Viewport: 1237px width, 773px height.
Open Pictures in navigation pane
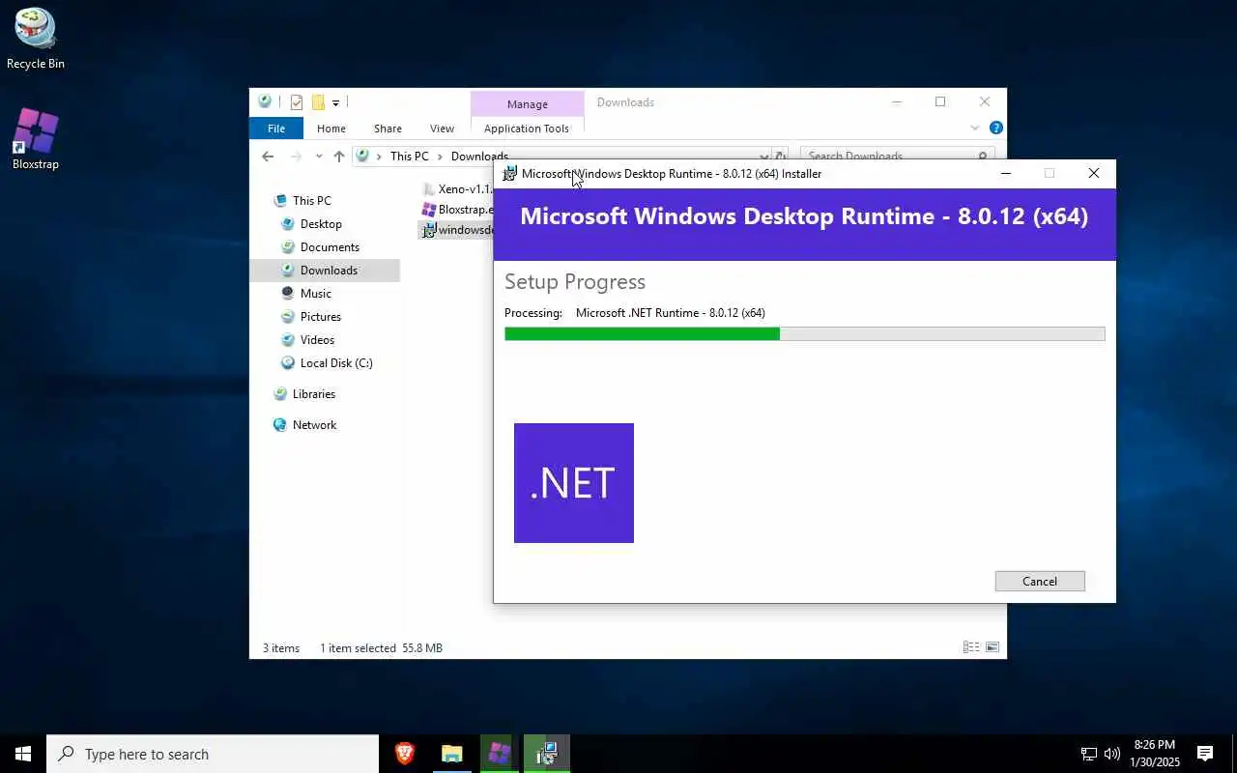(x=321, y=317)
